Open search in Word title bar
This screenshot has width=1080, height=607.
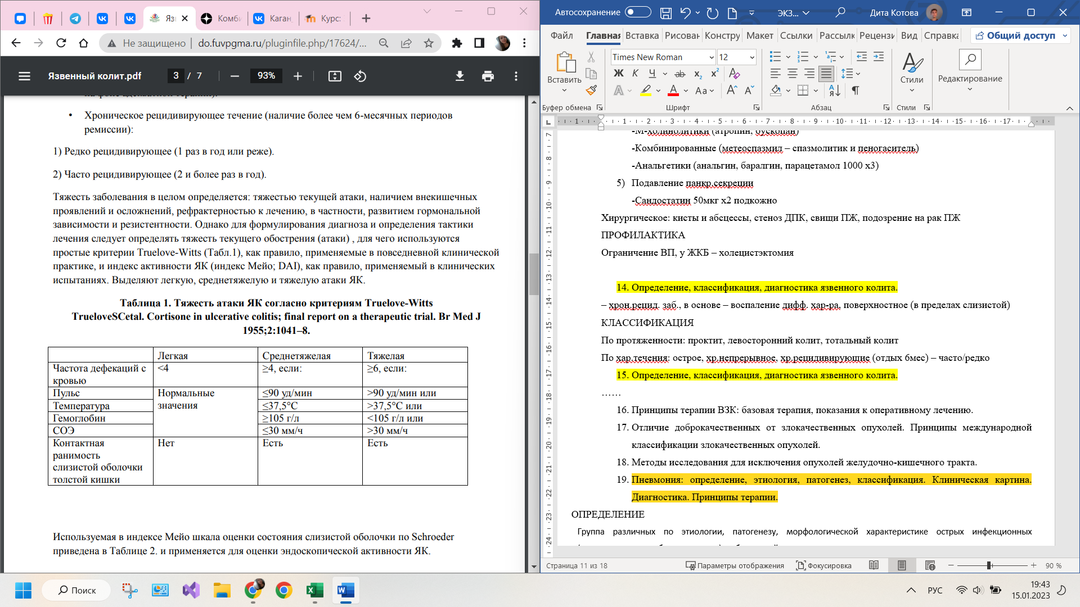coord(840,12)
